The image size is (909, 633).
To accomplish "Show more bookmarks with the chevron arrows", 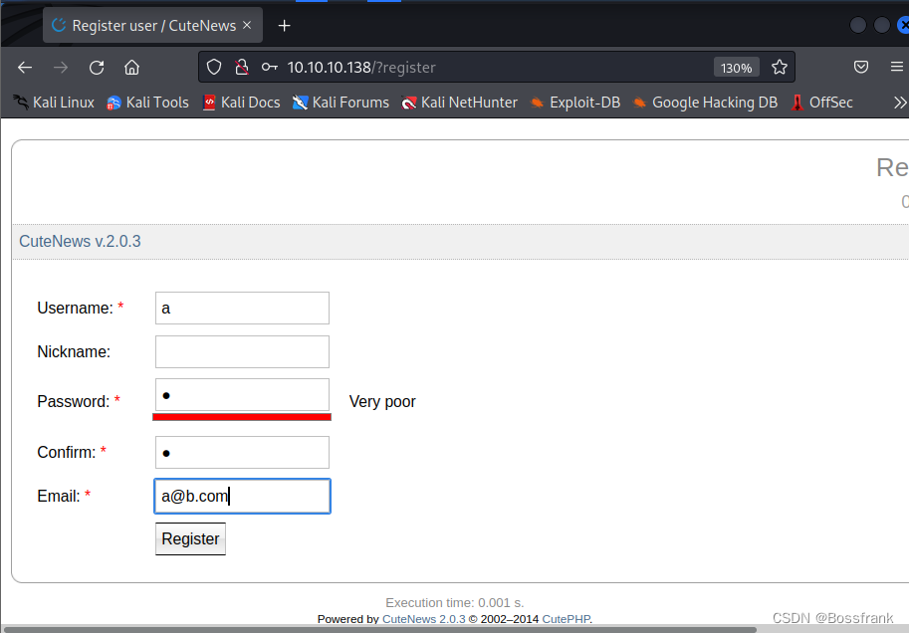I will pyautogui.click(x=900, y=103).
